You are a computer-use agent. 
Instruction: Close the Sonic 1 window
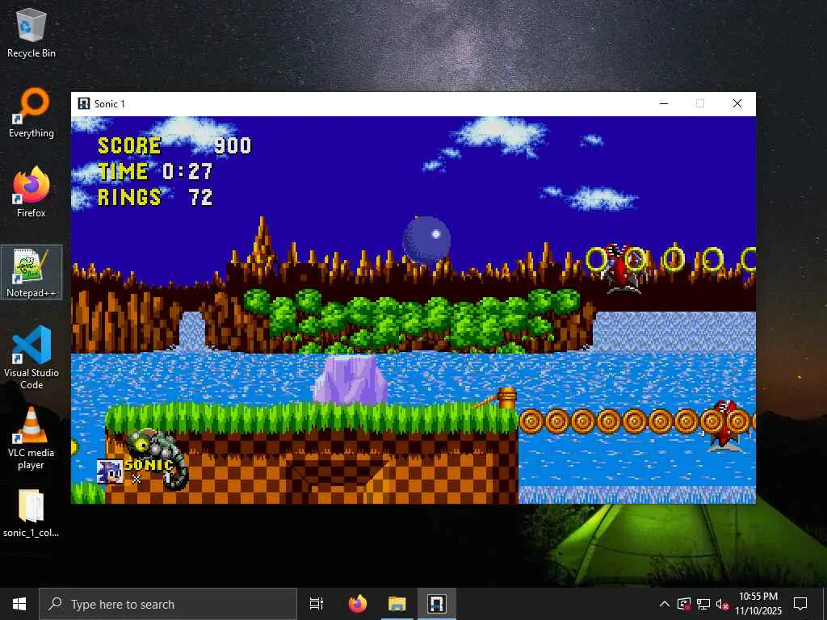click(737, 103)
